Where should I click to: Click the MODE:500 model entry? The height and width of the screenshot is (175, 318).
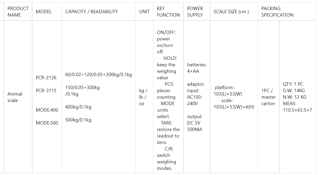tap(47, 123)
